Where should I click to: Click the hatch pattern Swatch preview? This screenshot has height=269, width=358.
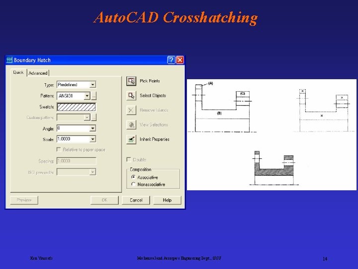(76, 107)
